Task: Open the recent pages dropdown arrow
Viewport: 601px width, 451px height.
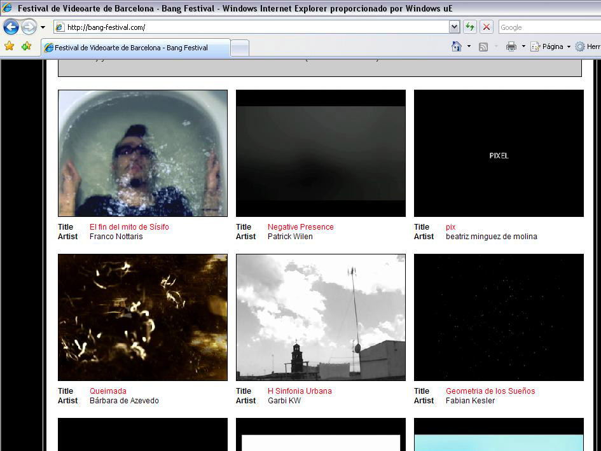Action: [43, 27]
